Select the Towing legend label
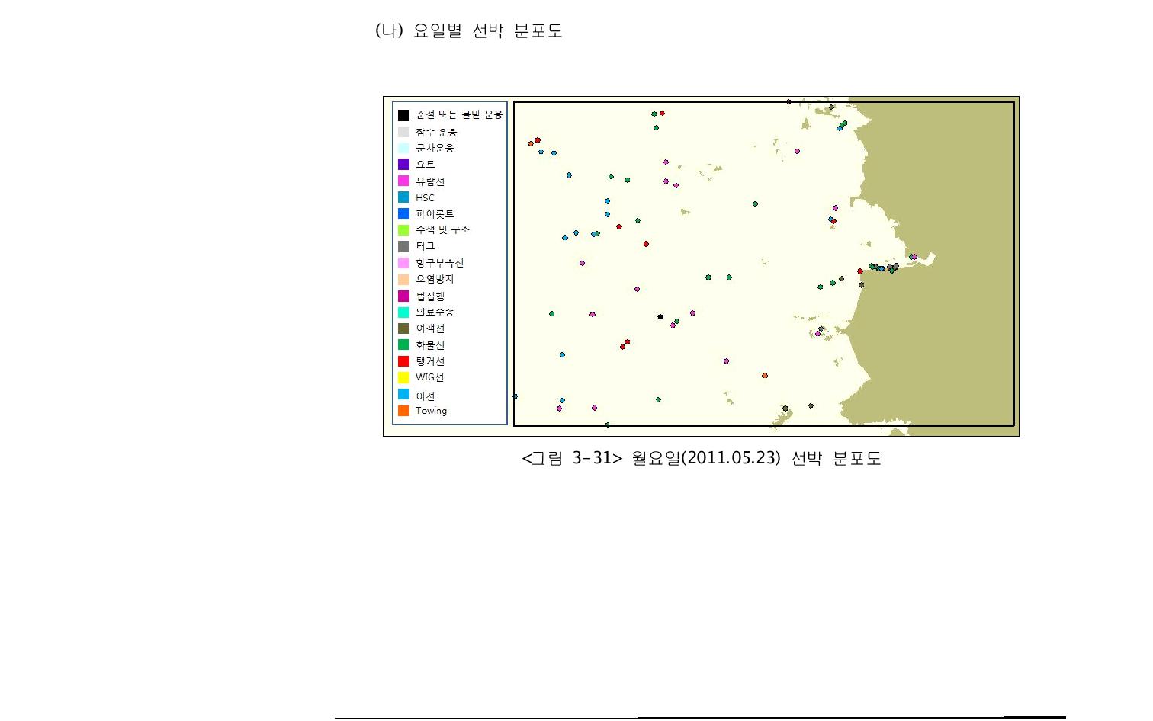 (432, 411)
